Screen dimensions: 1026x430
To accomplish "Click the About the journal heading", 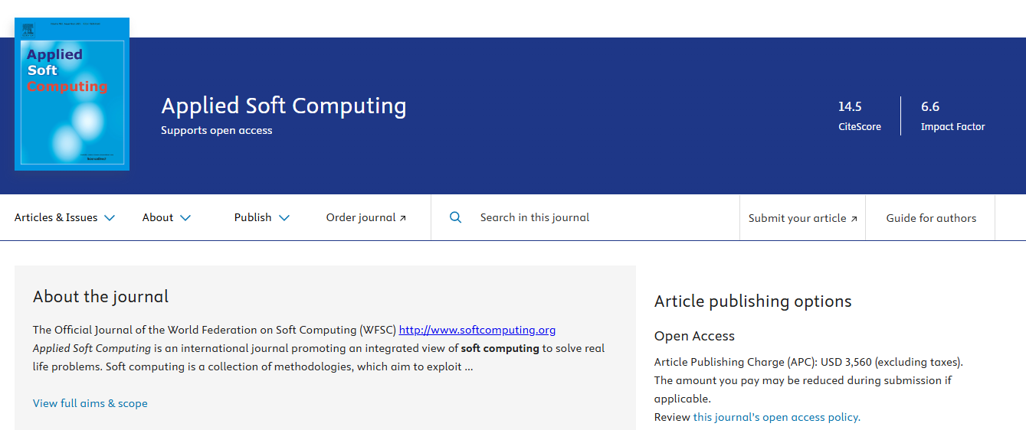I will click(100, 296).
